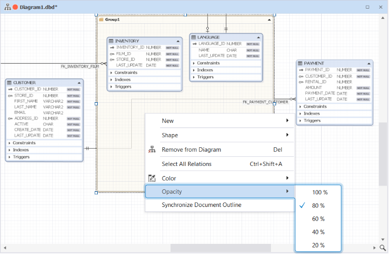
Task: Click the PAYMENT table header icon
Action: pos(300,63)
